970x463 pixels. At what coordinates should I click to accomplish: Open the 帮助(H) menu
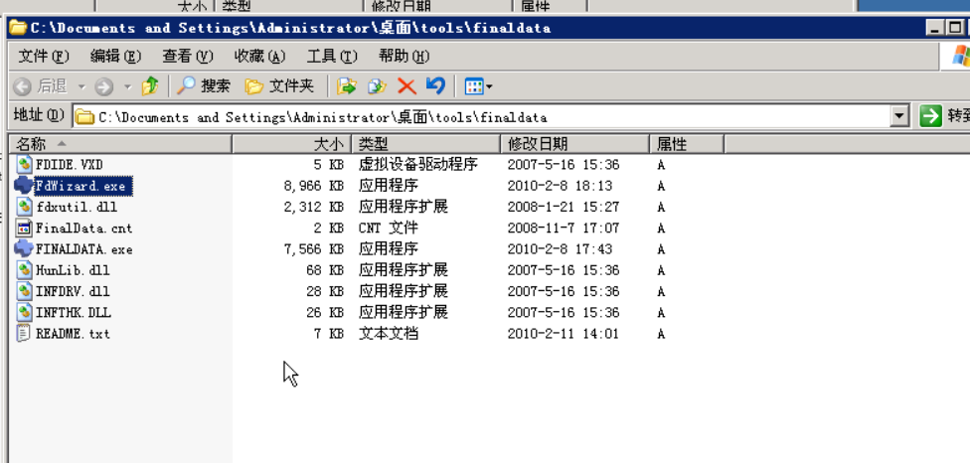[404, 57]
